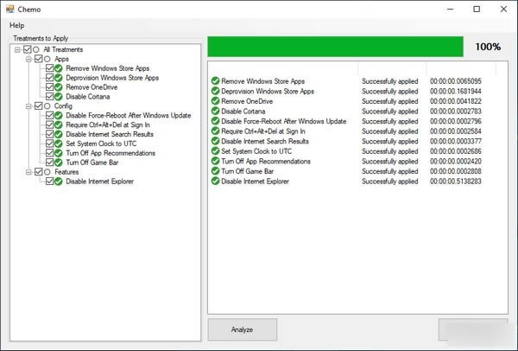The width and height of the screenshot is (518, 351).
Task: Collapse the Features tree branch
Action: coord(28,172)
